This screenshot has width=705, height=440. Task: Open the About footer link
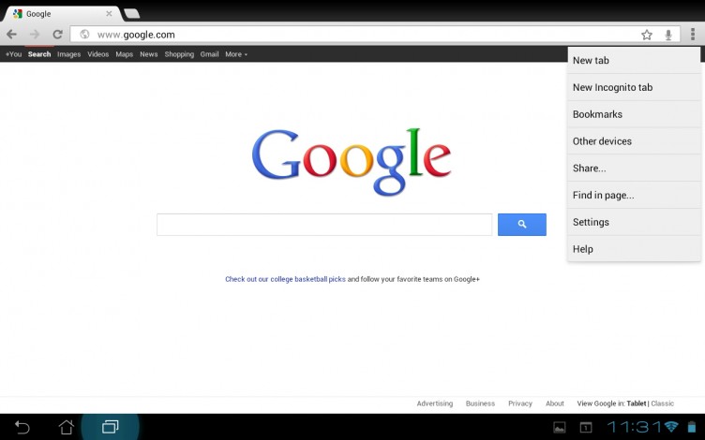pyautogui.click(x=555, y=403)
